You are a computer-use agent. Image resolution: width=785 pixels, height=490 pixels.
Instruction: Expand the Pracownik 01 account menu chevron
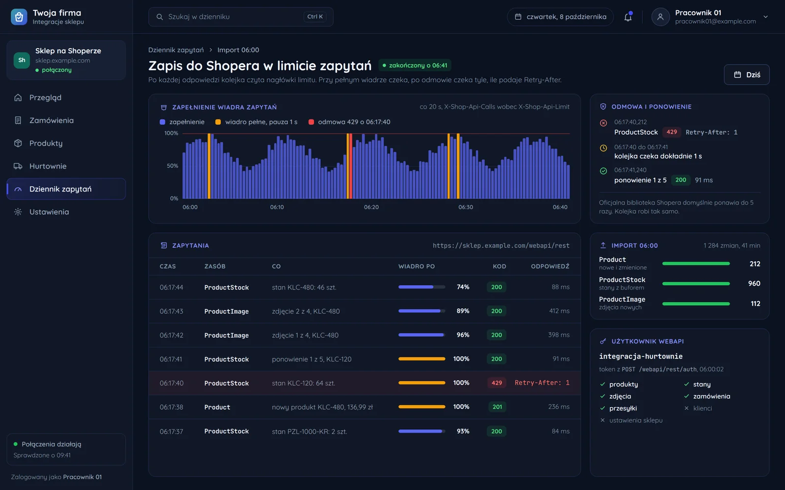point(765,17)
